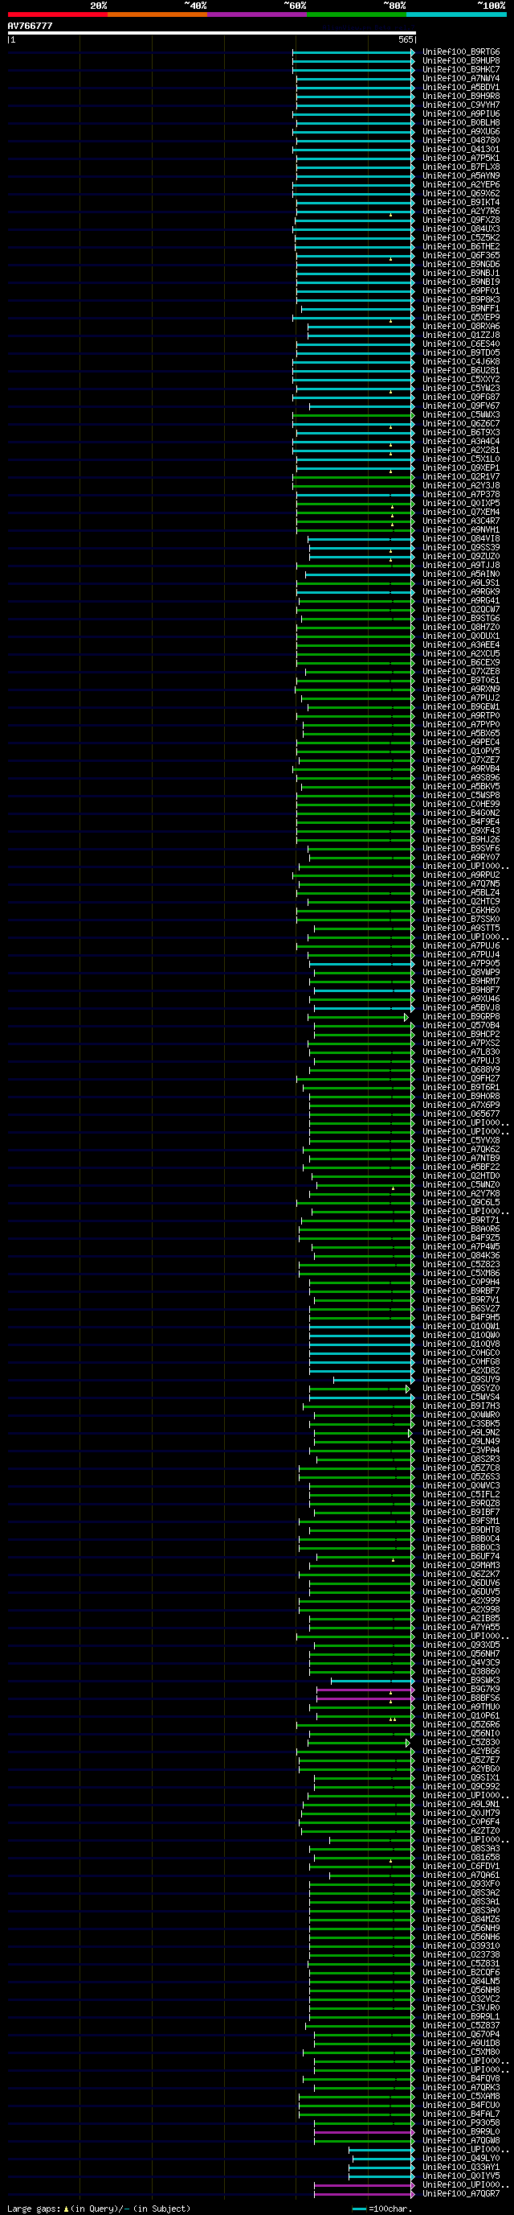Open the UniRef100_Q84UX3 entry
Image resolution: width=514 pixels, height=2215 pixels.
pos(461,229)
